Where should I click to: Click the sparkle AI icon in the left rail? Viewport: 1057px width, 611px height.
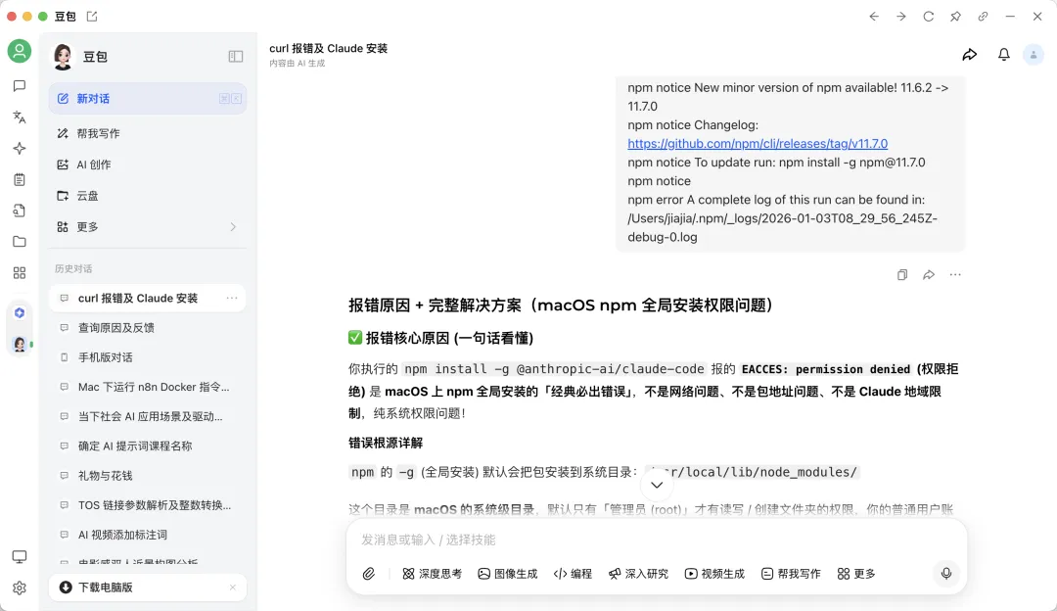coord(20,149)
